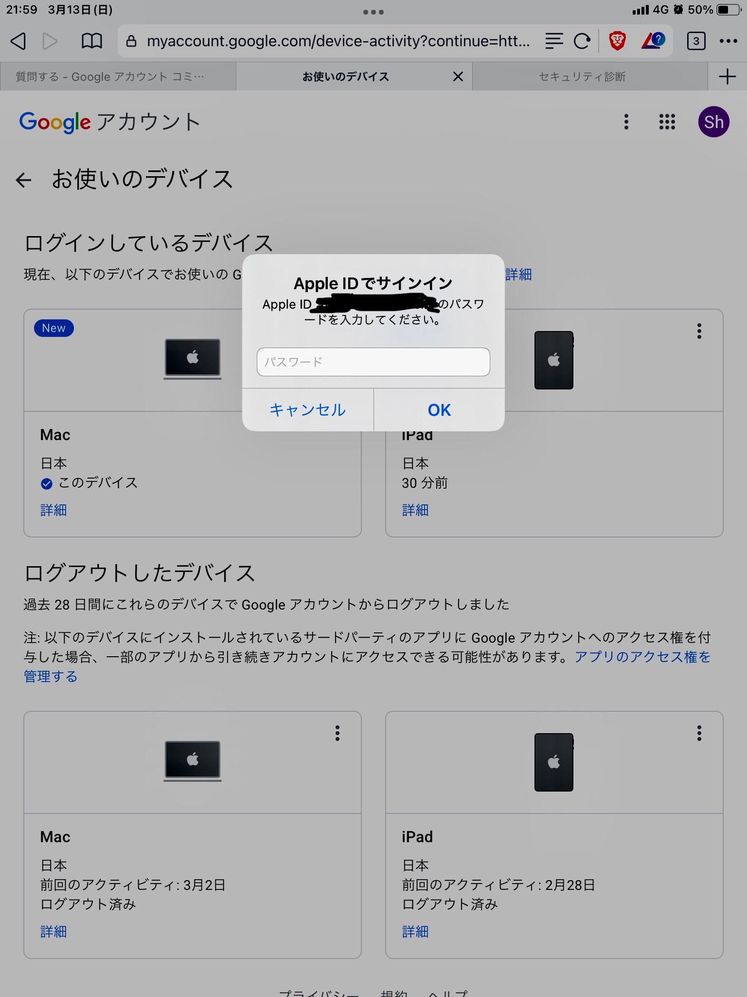This screenshot has height=997, width=747.
Task: Open the Brave Rewards triangle icon
Action: [653, 41]
